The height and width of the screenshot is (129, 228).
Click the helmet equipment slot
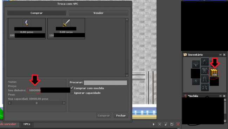click(205, 62)
